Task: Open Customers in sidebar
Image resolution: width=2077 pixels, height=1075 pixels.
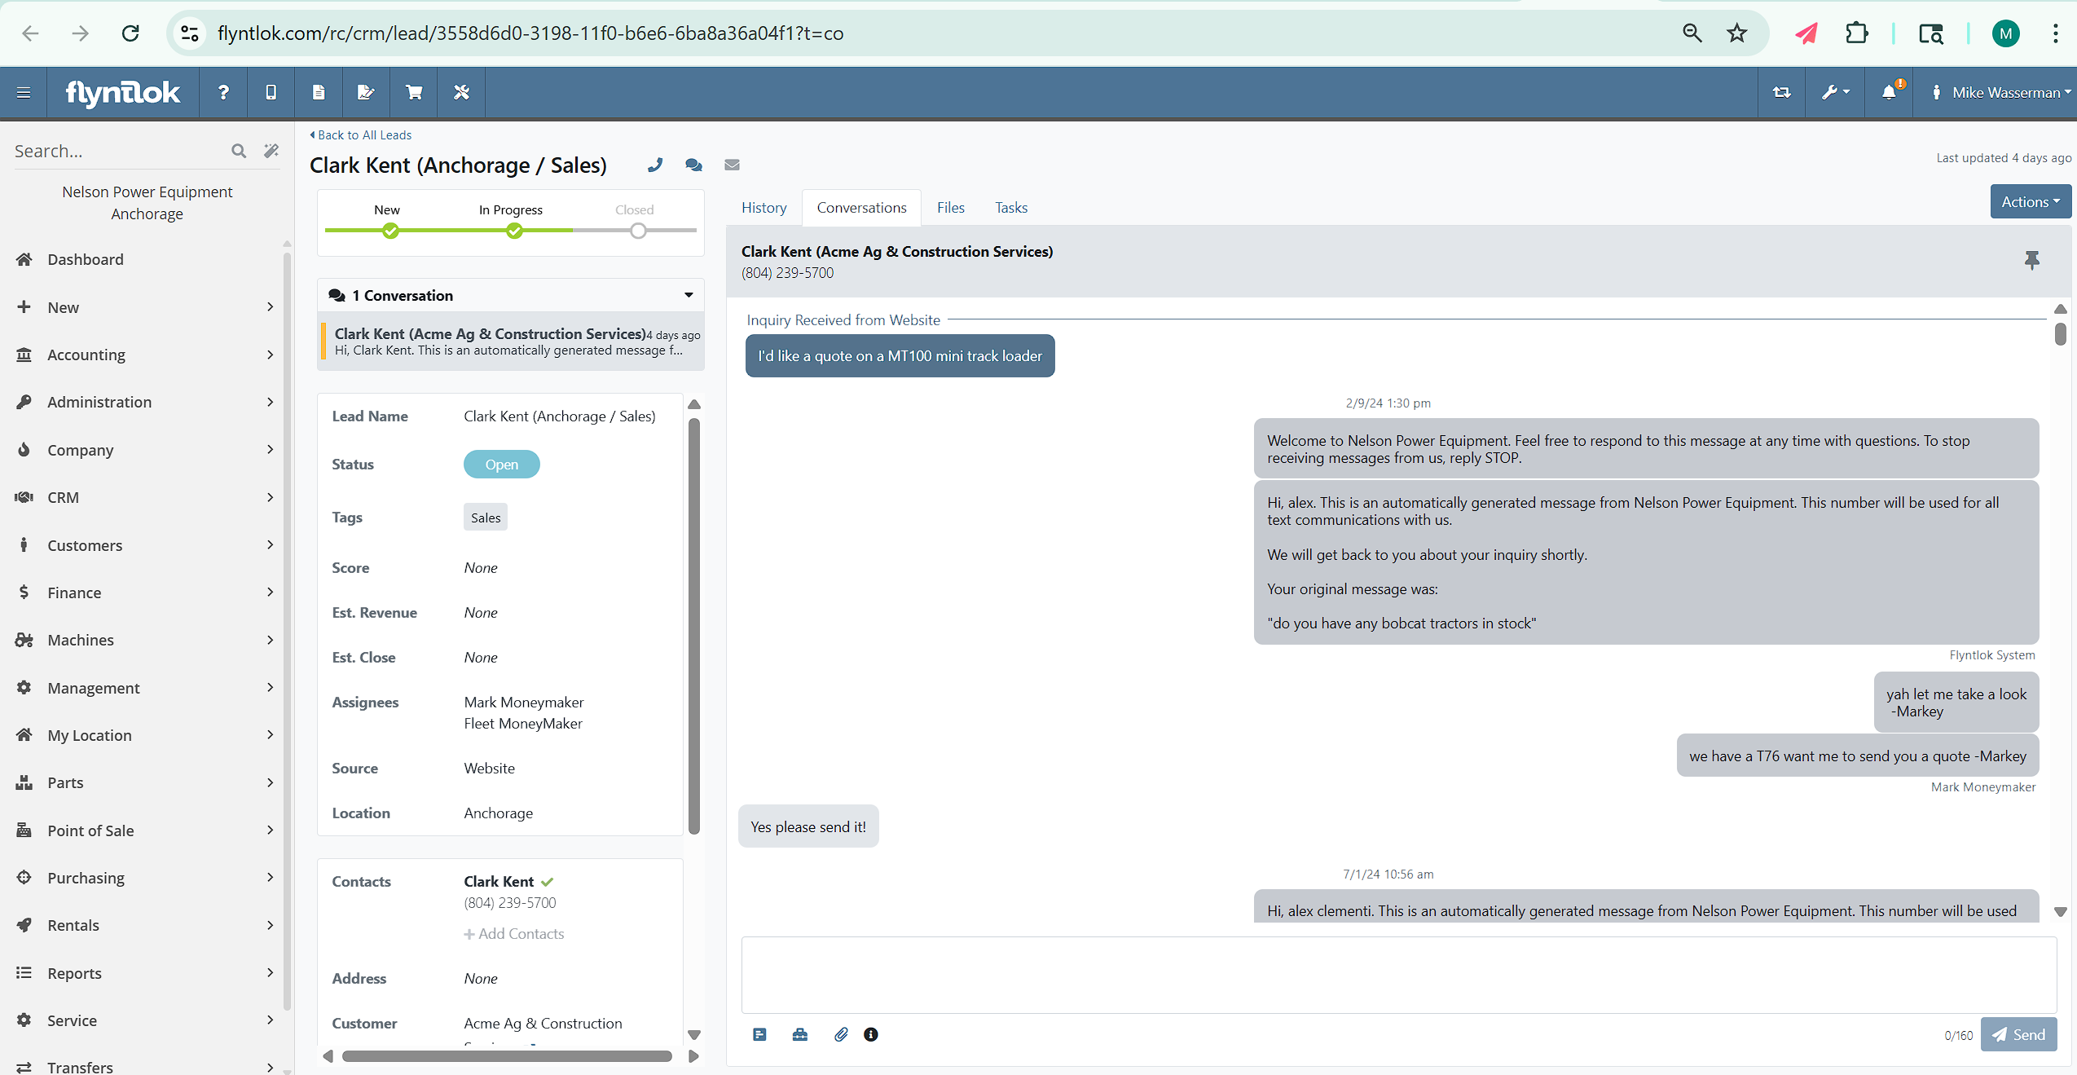Action: [x=147, y=545]
